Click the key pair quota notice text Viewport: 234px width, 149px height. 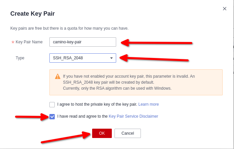(69, 28)
